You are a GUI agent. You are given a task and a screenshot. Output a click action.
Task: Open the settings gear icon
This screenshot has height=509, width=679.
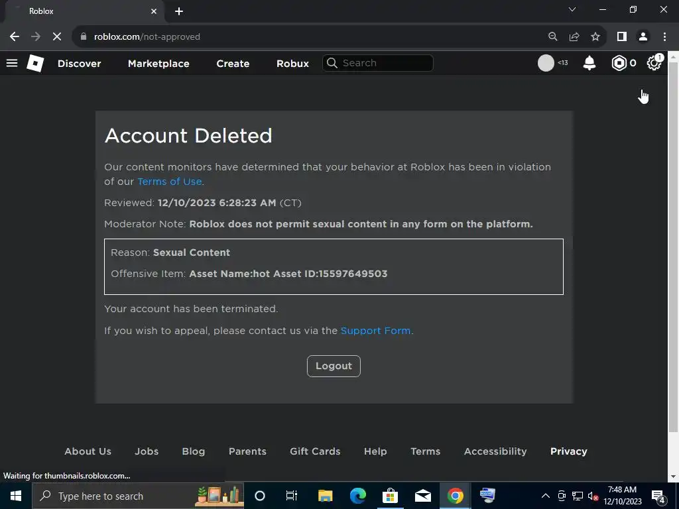(x=654, y=63)
